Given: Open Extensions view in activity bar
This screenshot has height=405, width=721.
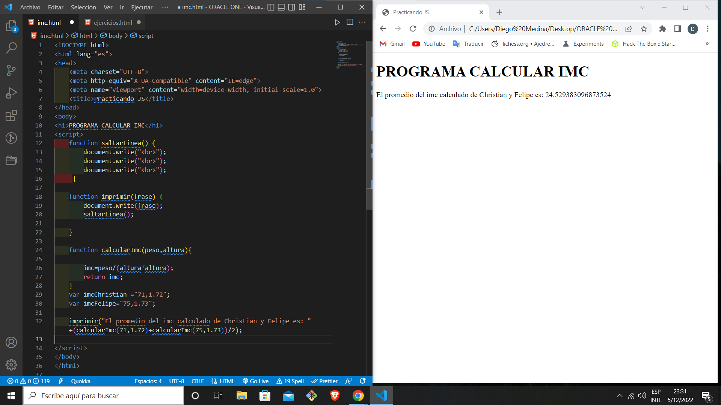Looking at the screenshot, I should click(11, 115).
